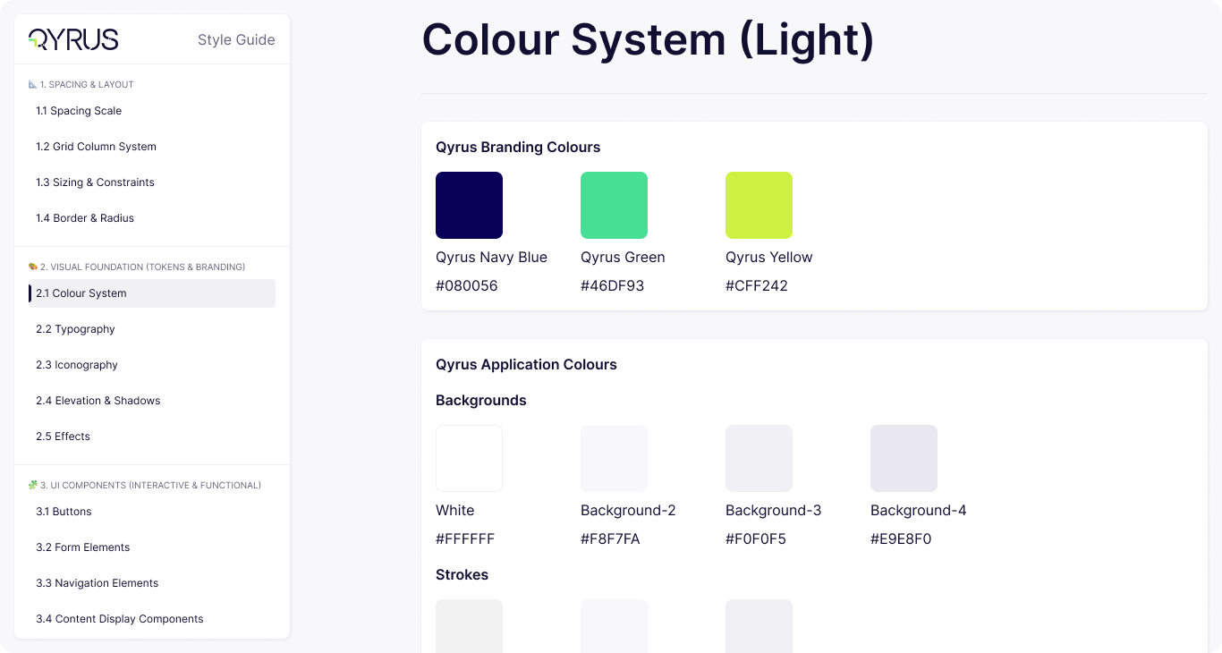Select the White background swatch

coord(469,458)
